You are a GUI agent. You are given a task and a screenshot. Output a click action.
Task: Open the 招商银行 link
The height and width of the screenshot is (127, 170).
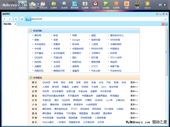click(77, 53)
